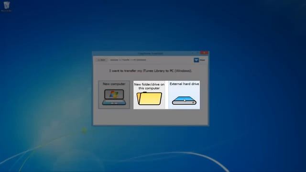Open the More dropdown menu icon
The width and height of the screenshot is (306, 172).
click(x=197, y=60)
